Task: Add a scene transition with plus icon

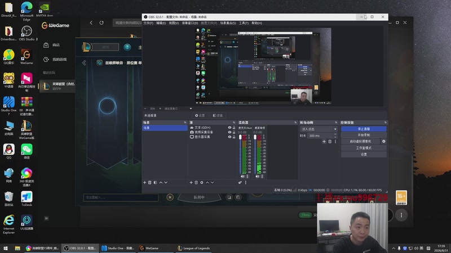Action: coord(324,142)
